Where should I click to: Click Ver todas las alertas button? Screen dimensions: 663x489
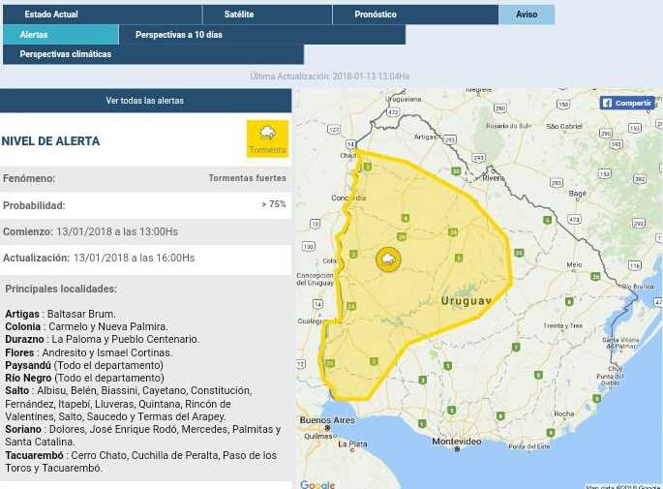coord(145,101)
